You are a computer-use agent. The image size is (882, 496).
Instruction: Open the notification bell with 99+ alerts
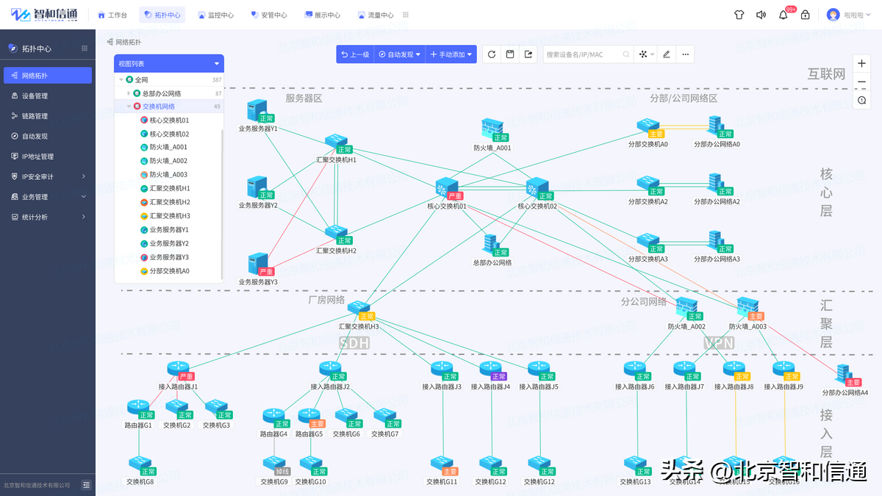[783, 14]
